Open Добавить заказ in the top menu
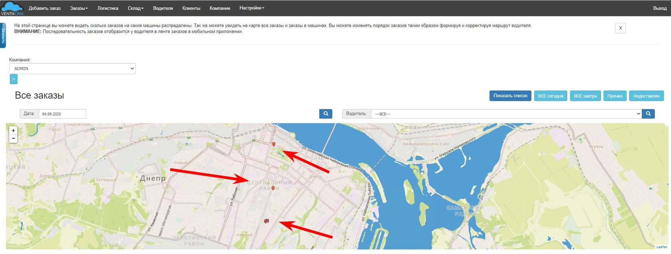The width and height of the screenshot is (671, 254). (x=45, y=8)
